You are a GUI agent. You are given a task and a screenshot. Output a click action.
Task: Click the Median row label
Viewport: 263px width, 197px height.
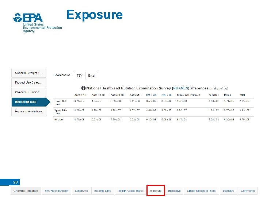[x=58, y=119]
